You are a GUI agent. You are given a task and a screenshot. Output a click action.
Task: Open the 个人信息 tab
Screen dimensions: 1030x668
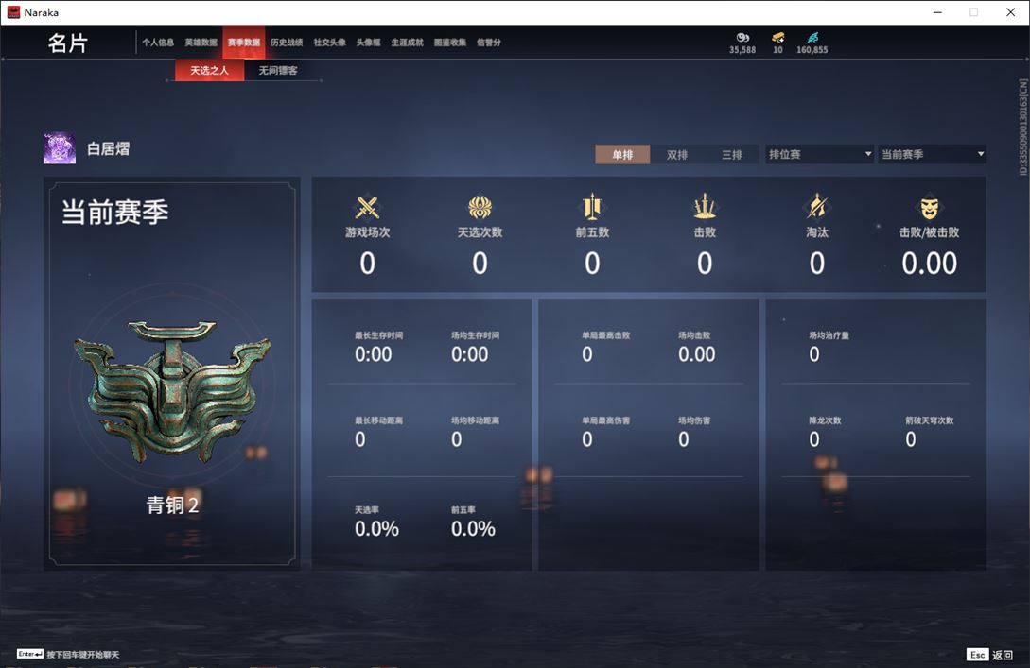coord(158,43)
